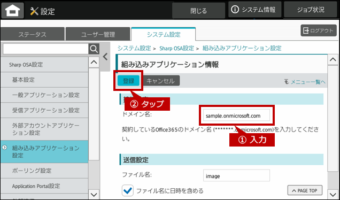Screen dimensions: 340x200
Task: Click sidebar scrollbar down arrow
Action: point(94,194)
